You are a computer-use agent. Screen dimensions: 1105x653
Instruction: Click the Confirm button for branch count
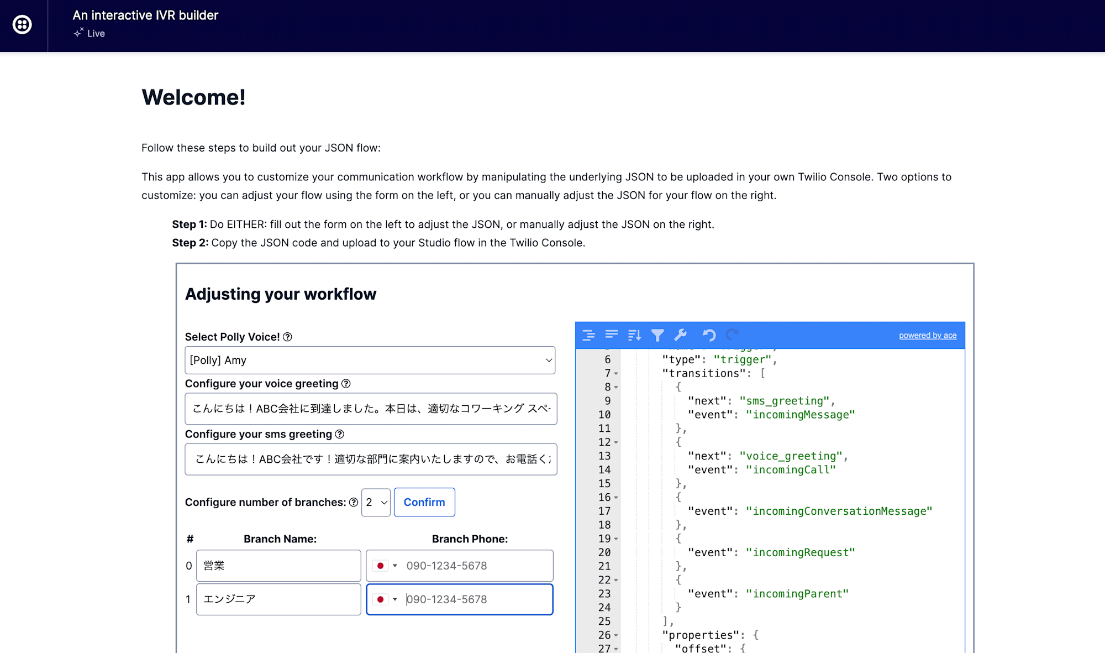(x=424, y=502)
